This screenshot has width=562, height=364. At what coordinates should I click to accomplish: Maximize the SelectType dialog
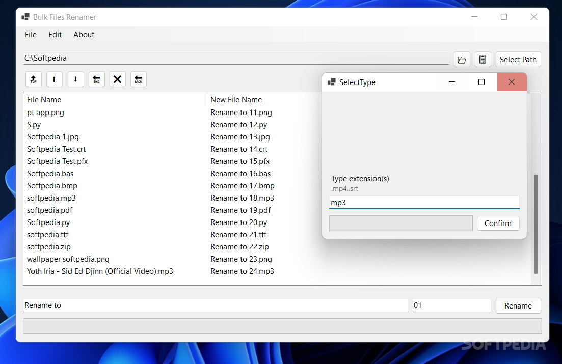click(481, 82)
